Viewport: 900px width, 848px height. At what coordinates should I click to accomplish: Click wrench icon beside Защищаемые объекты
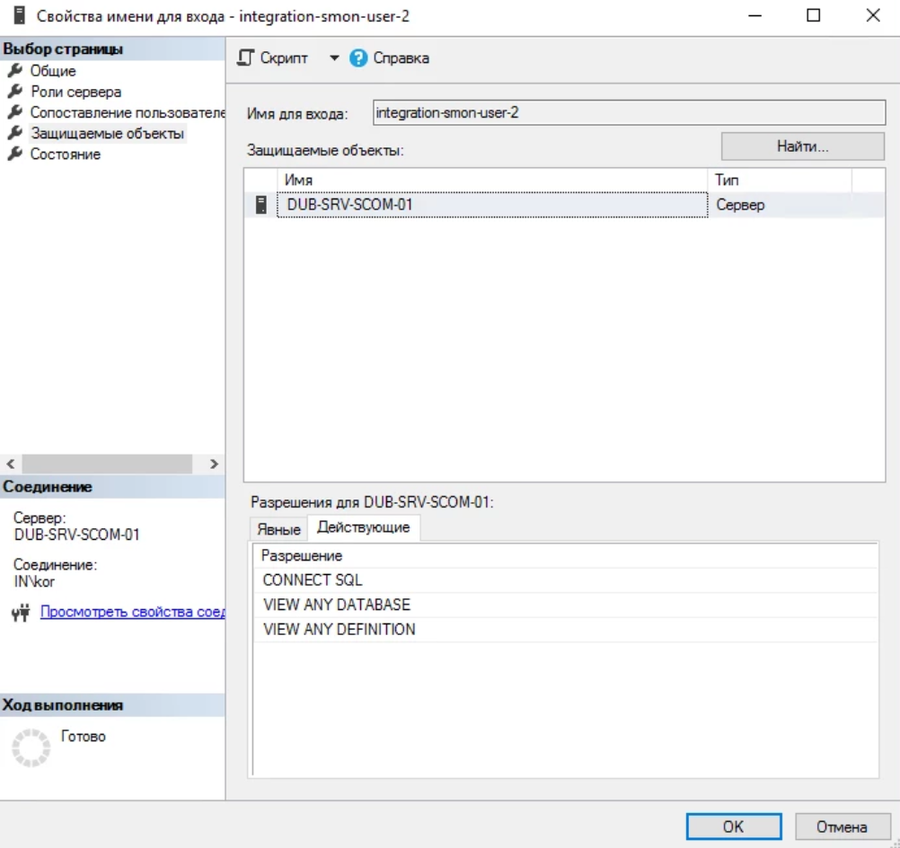pos(13,134)
